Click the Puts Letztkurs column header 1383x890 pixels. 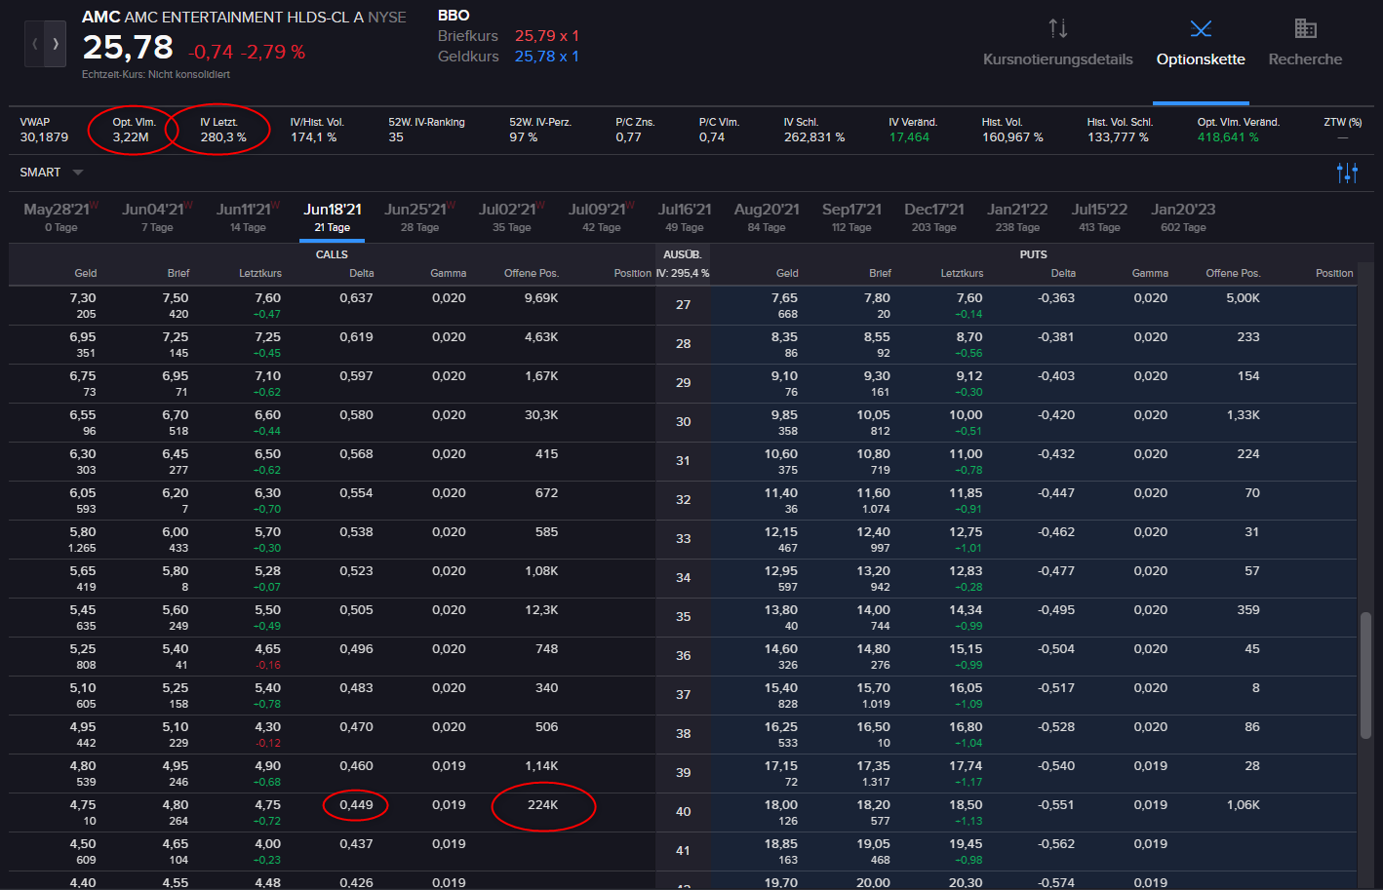click(x=962, y=273)
